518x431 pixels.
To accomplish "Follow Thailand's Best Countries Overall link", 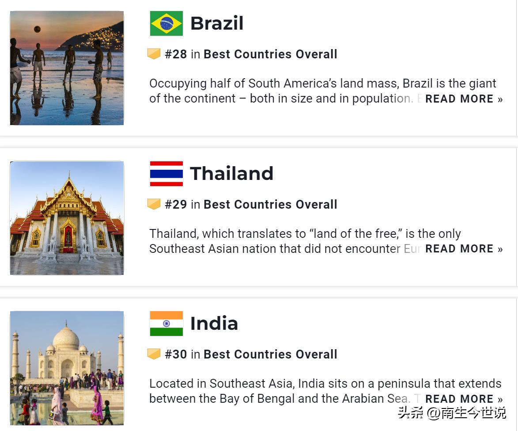I will (x=270, y=205).
